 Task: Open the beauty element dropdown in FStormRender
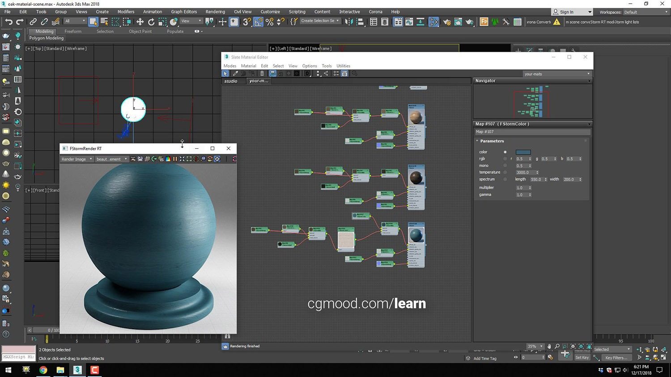point(111,159)
